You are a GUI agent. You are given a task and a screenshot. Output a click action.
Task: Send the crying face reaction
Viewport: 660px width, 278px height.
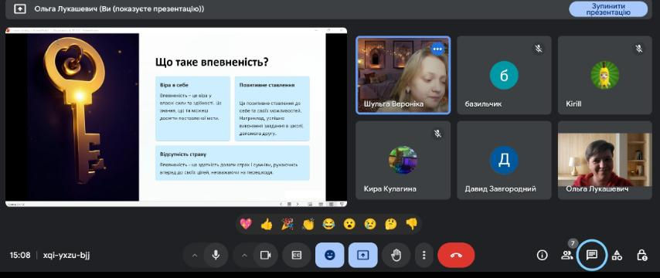click(x=370, y=224)
